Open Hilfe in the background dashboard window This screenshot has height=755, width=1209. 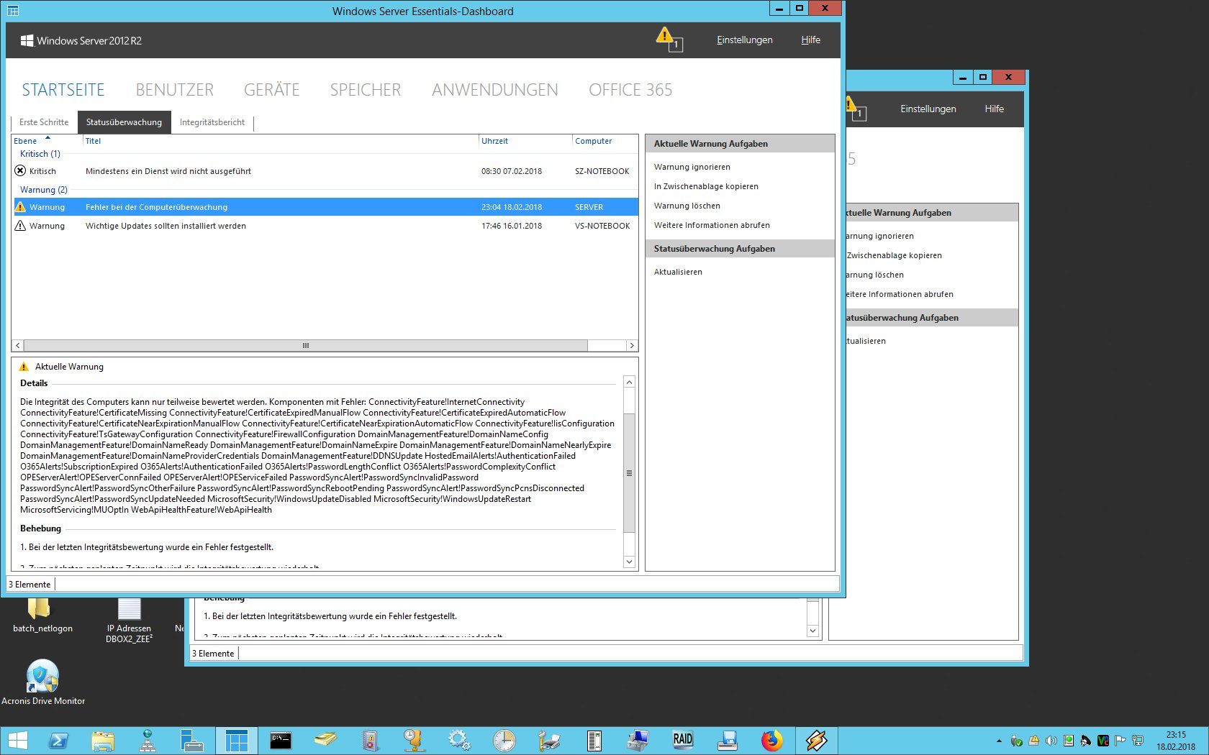point(995,109)
